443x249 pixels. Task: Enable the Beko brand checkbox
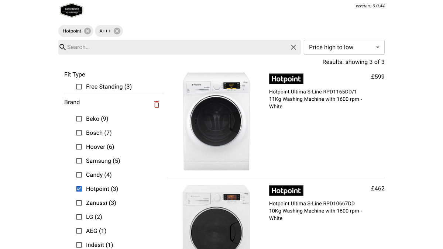click(x=79, y=119)
